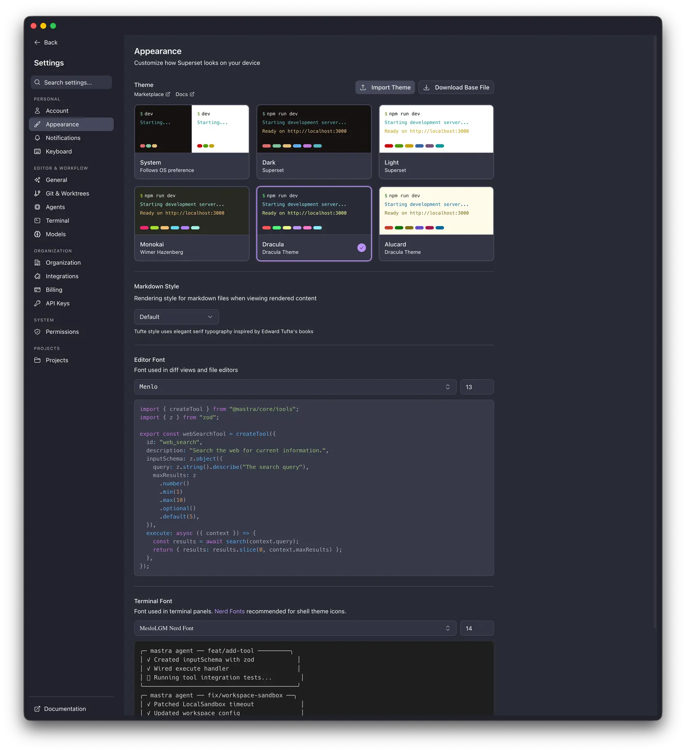
Task: Click the Projects folder icon
Action: [37, 360]
